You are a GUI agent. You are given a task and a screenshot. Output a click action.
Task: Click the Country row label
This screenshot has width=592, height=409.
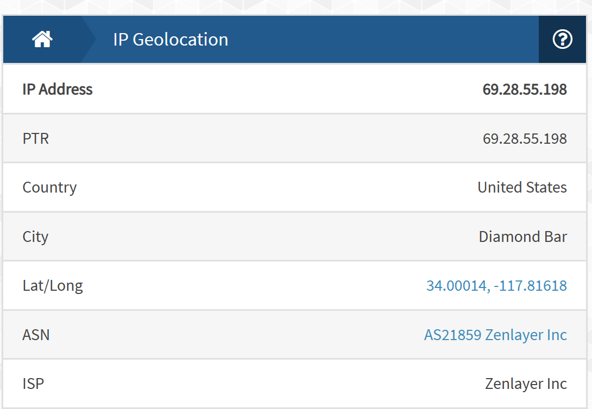[x=49, y=188]
